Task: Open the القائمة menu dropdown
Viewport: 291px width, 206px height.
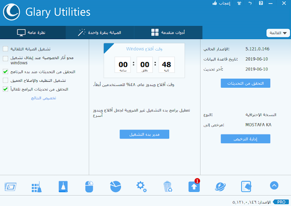Action: (x=278, y=33)
